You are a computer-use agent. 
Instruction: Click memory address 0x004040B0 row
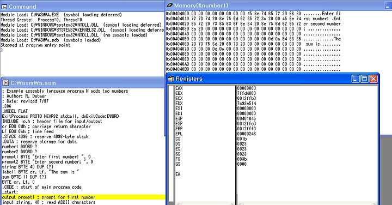click(253, 69)
